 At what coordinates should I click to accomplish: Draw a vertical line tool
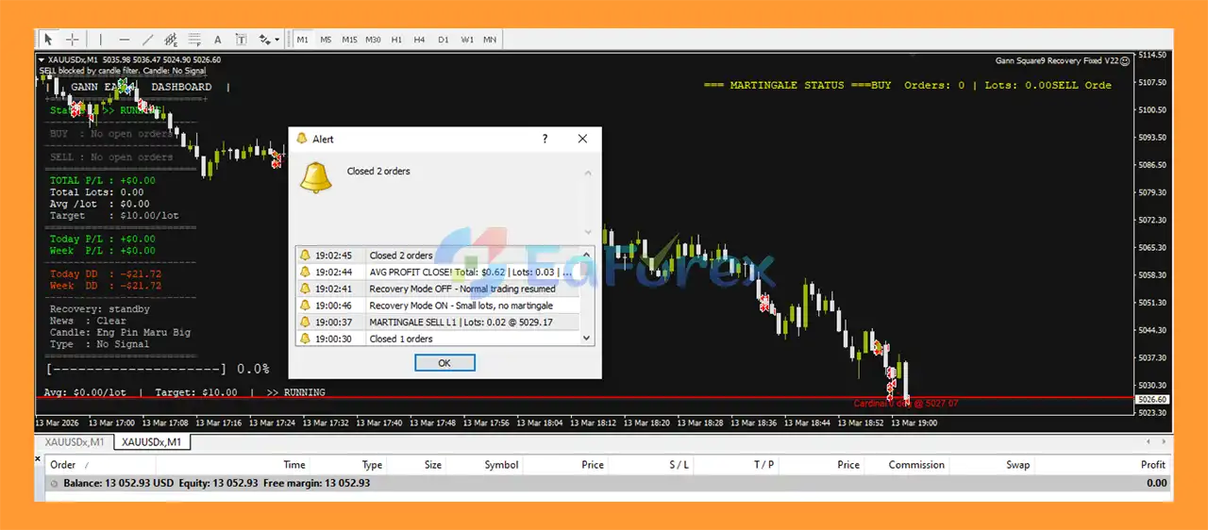[x=101, y=40]
